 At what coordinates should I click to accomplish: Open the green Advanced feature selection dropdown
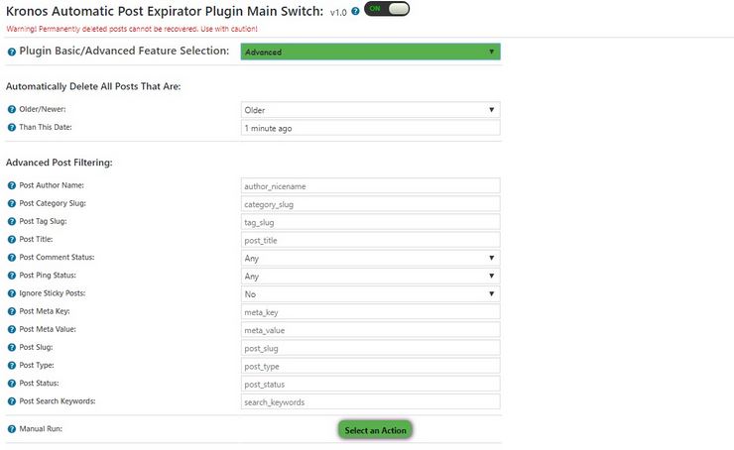coord(370,52)
